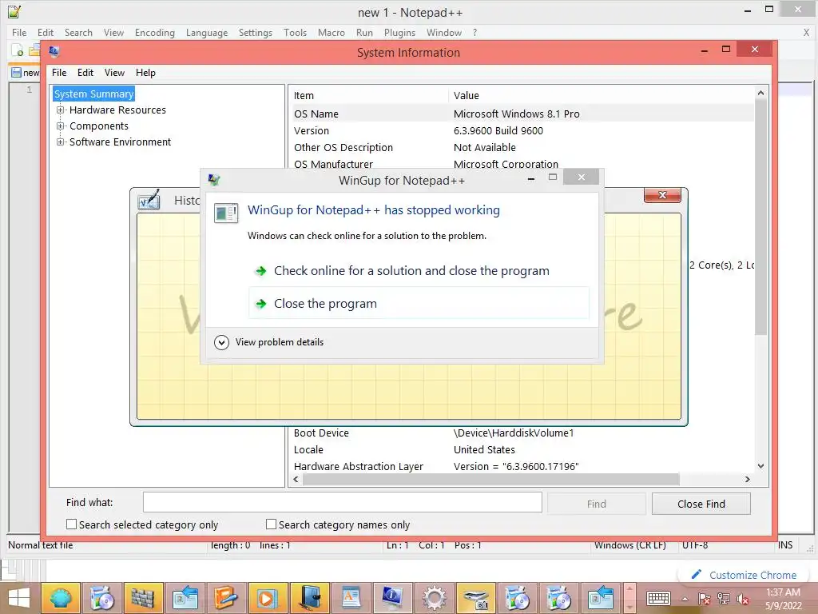Click inside the Find what field
This screenshot has width=818, height=614.
pos(342,502)
